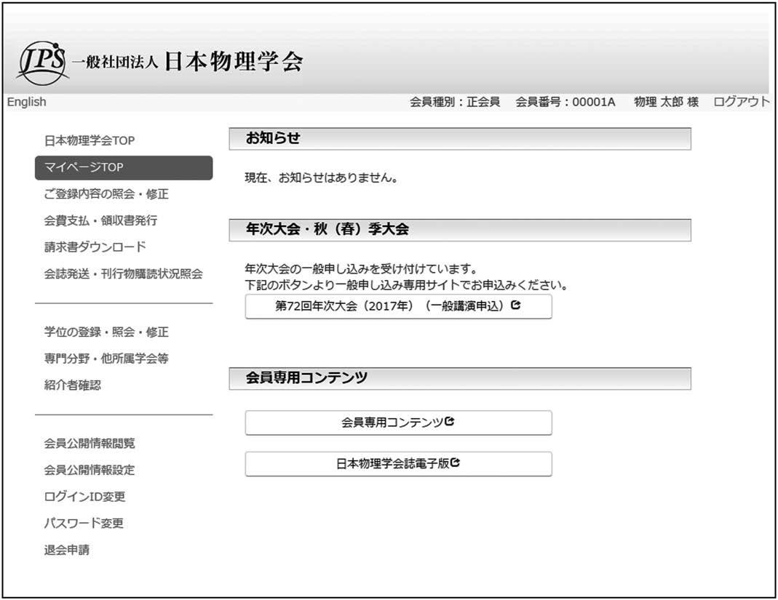Open 日本物理学会誌電子版 button
Image resolution: width=778 pixels, height=600 pixels.
(398, 464)
